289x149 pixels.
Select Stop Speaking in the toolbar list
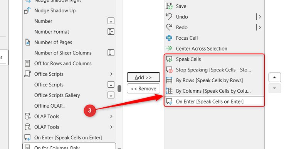[214, 70]
